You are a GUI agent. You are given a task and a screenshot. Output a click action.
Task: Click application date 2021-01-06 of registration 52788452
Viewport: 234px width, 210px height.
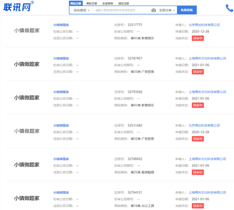[x=200, y=166]
